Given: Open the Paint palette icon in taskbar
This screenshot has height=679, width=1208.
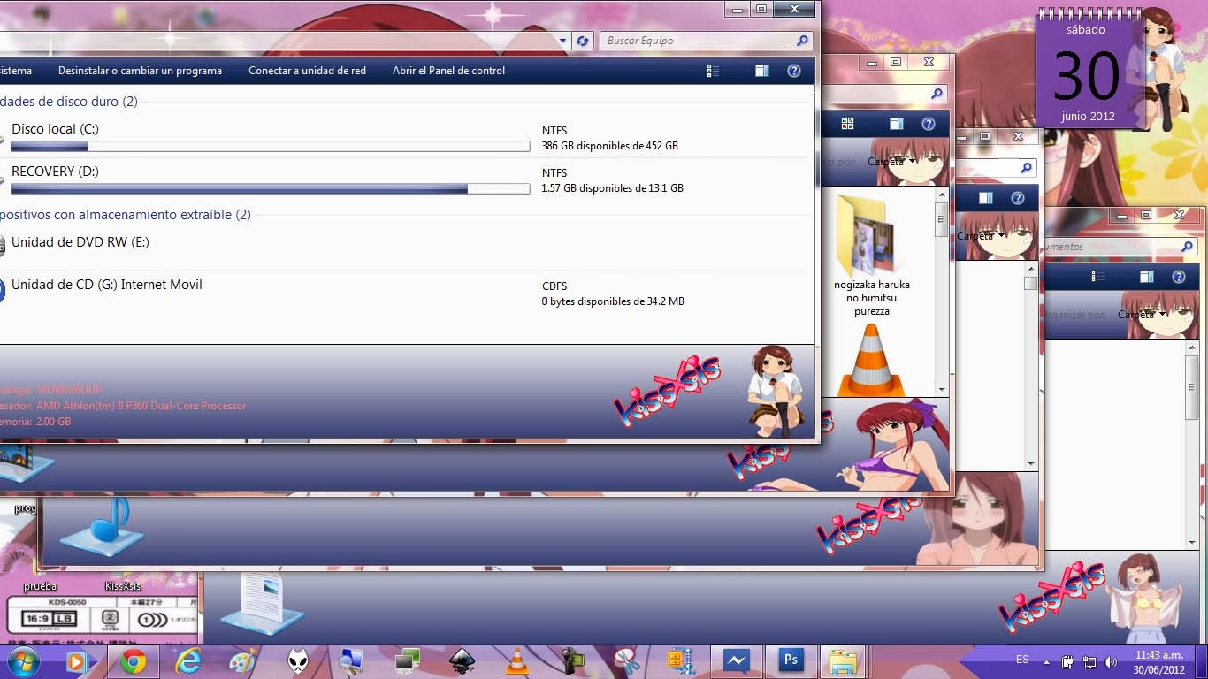Looking at the screenshot, I should point(241,661).
